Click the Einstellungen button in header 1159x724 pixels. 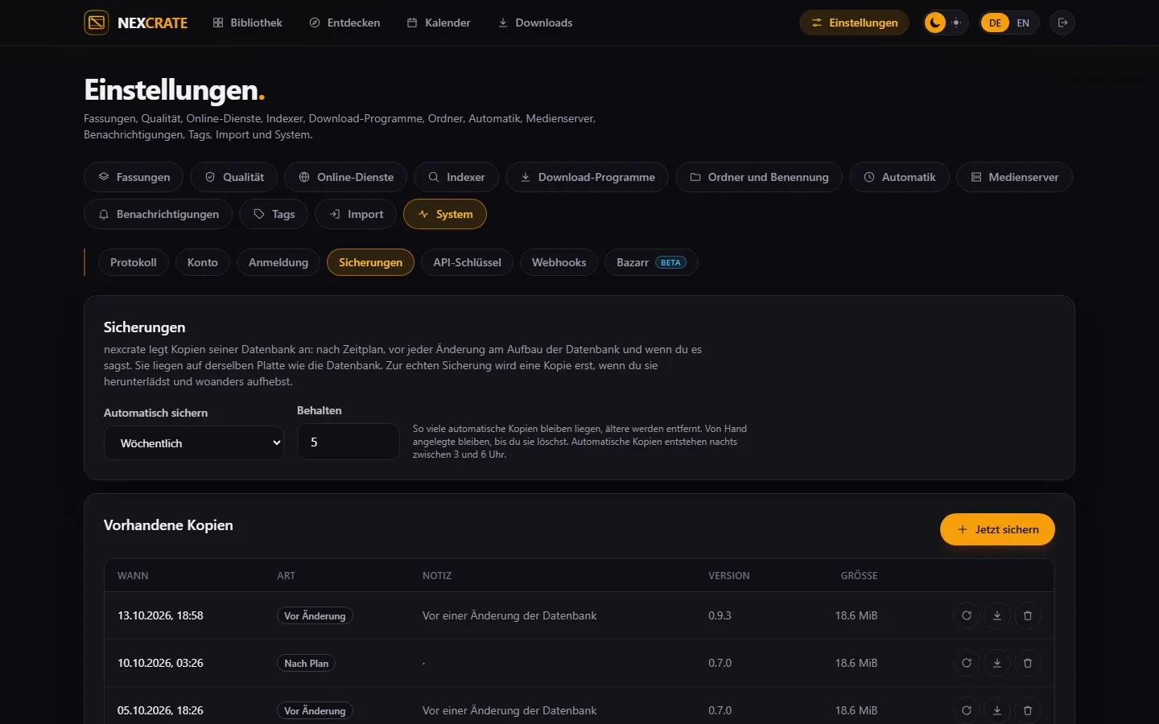(x=854, y=23)
